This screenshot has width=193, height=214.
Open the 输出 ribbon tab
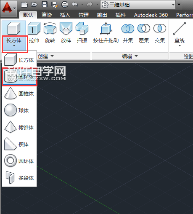click(102, 15)
